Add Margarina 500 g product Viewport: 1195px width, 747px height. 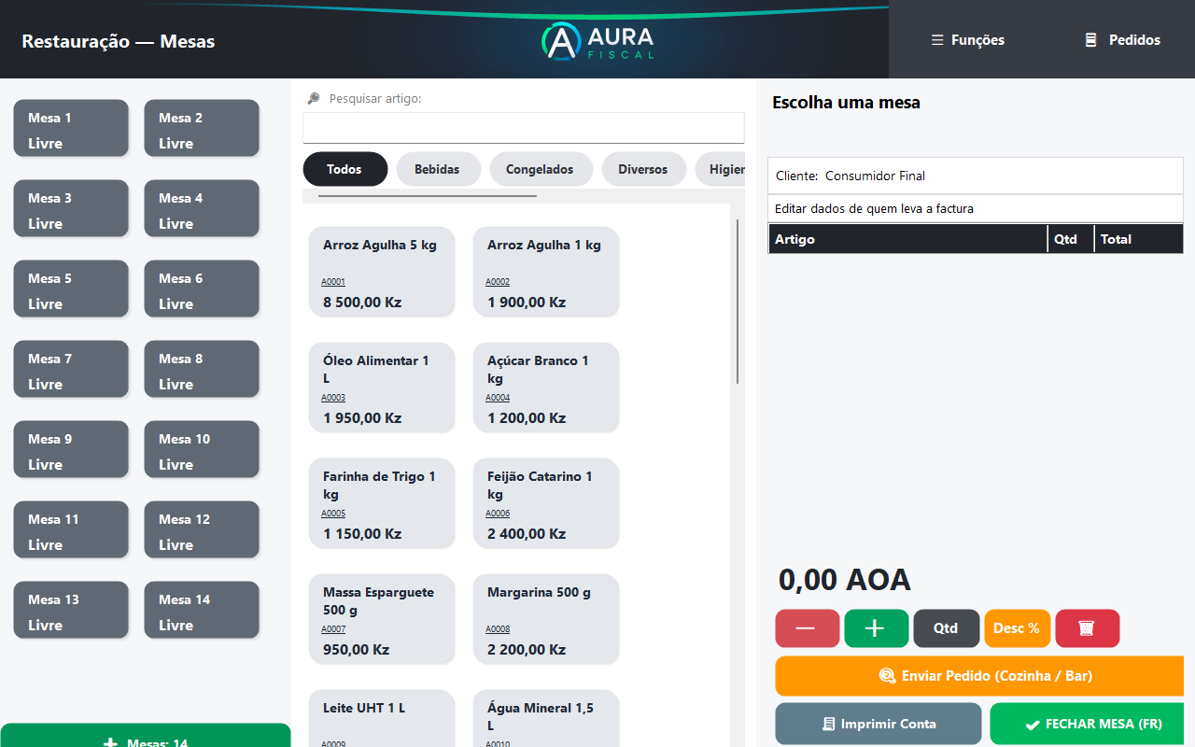pos(546,619)
